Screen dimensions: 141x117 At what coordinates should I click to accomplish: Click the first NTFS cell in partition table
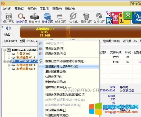pyautogui.click(x=116, y=57)
